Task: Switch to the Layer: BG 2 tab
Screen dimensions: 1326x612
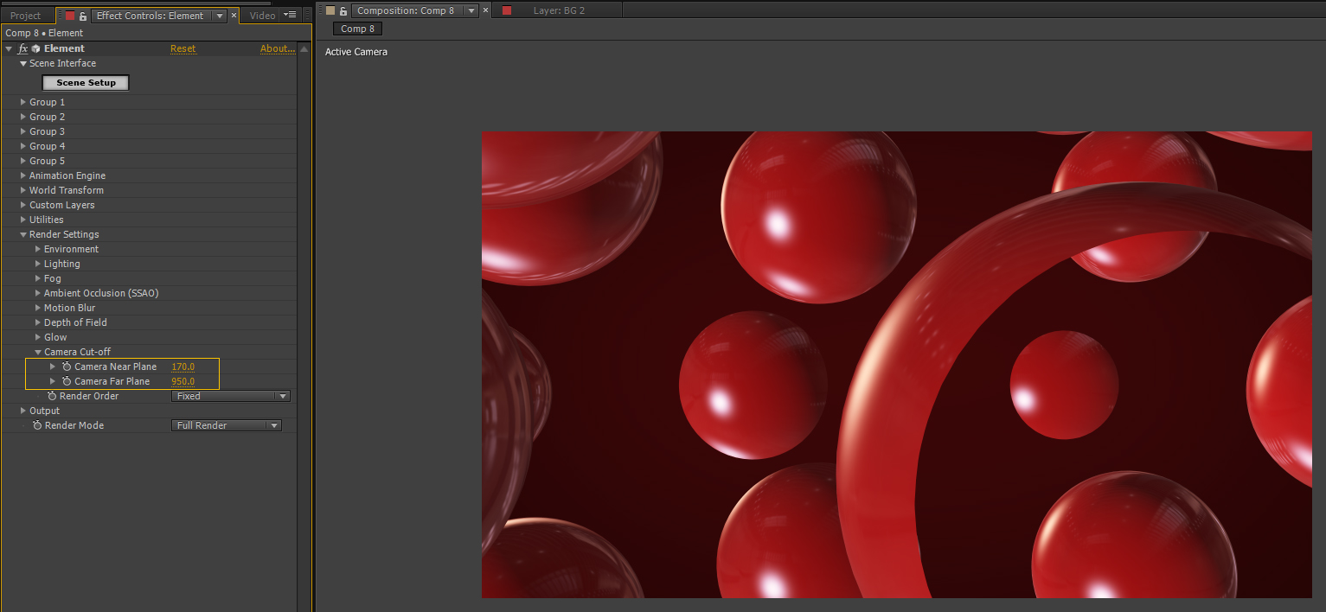Action: tap(558, 10)
